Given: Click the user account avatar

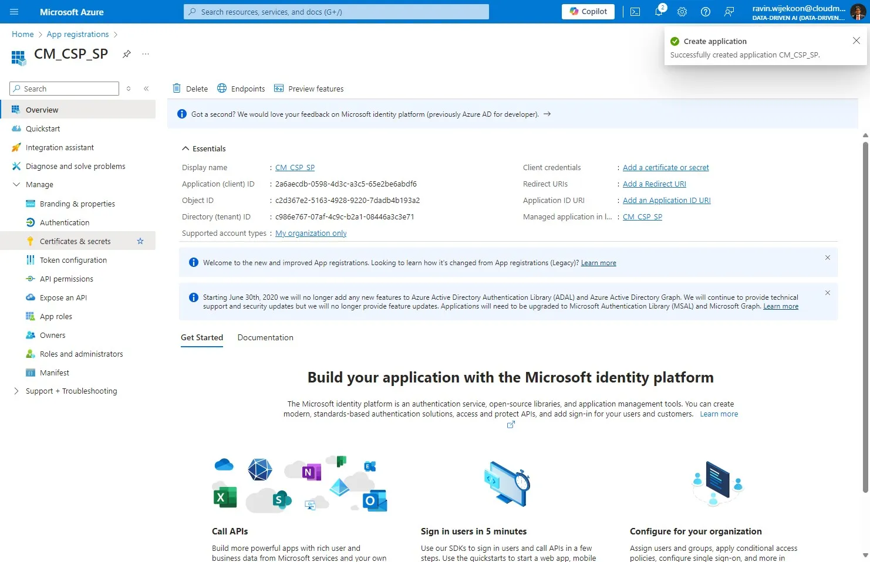Looking at the screenshot, I should [x=858, y=12].
